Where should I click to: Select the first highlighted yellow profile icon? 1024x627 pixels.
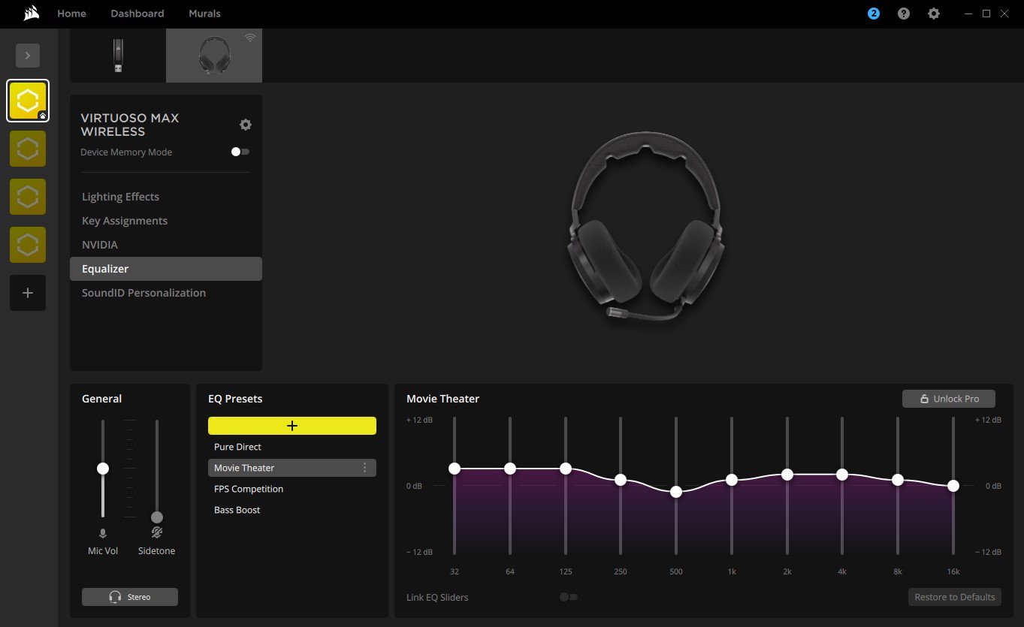pos(28,101)
